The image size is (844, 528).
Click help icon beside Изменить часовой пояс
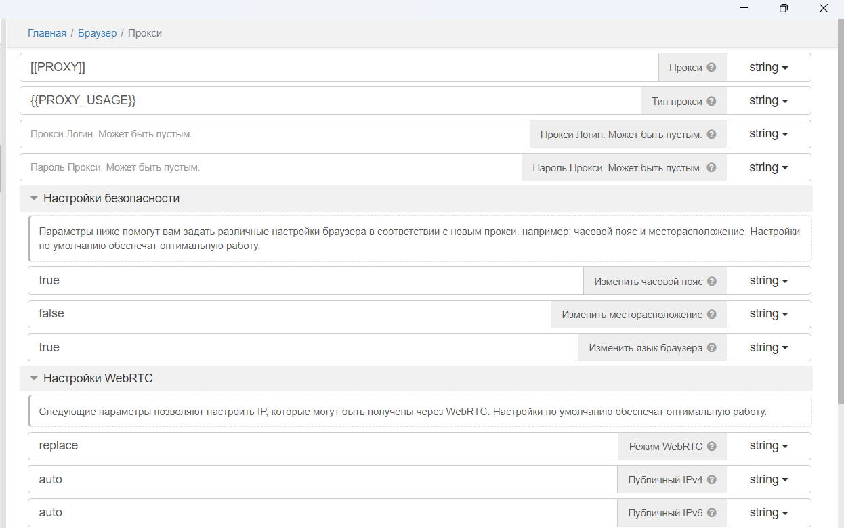711,281
